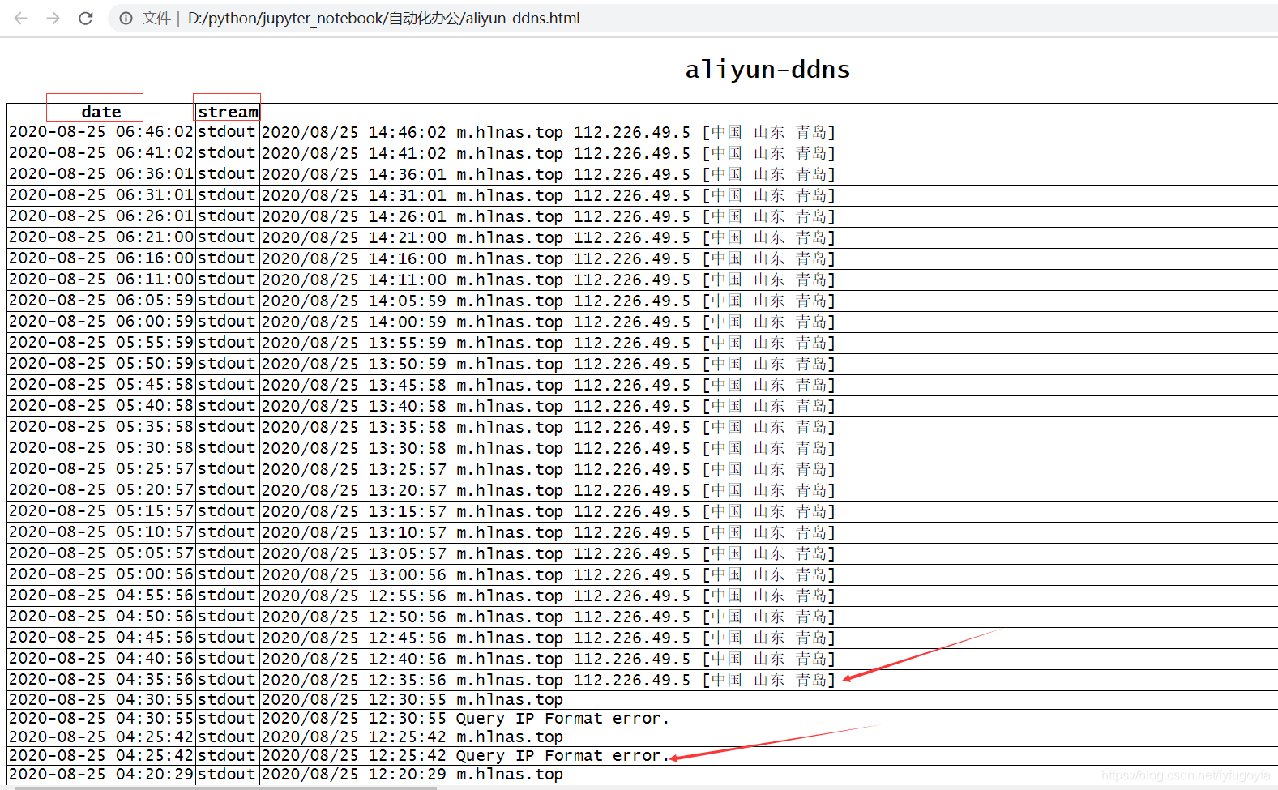Click log entry 2020/08/25 12:50:56 m.hlnas.top
Screen dimensions: 1278x790
click(x=548, y=617)
